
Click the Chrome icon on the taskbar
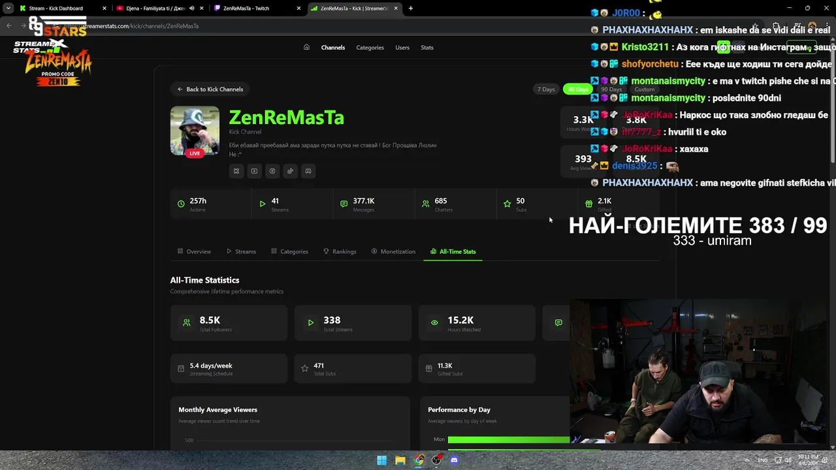419,460
